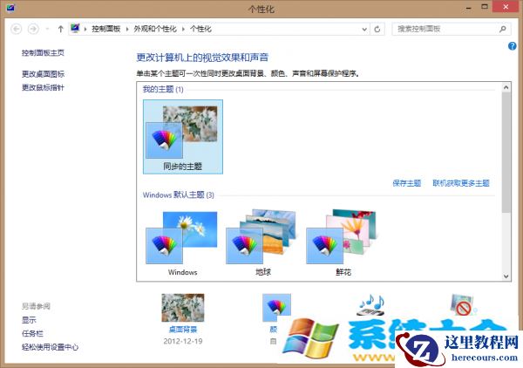Go back with the Back arrow button
523x368 pixels.
coord(16,29)
